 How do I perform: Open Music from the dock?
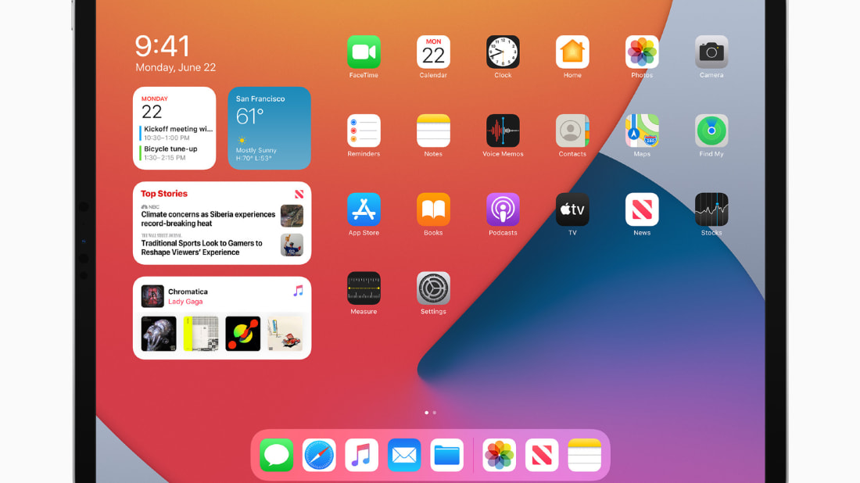click(361, 455)
